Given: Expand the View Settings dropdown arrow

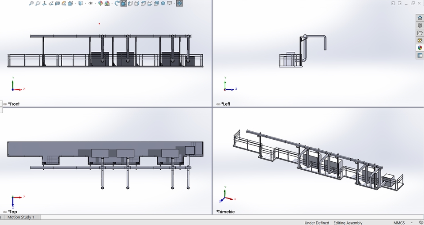Looking at the screenshot, I should (174, 3).
